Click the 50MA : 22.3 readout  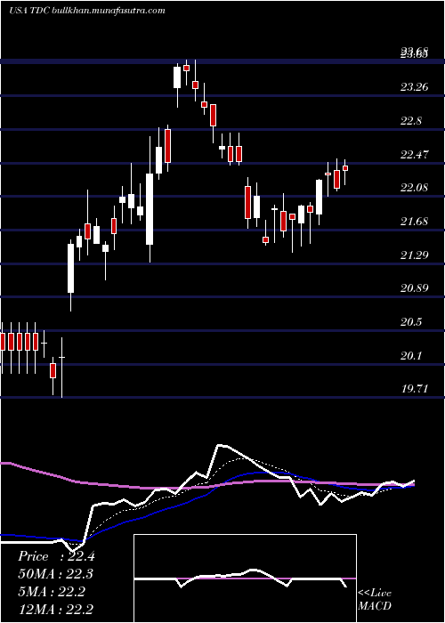pos(56,574)
